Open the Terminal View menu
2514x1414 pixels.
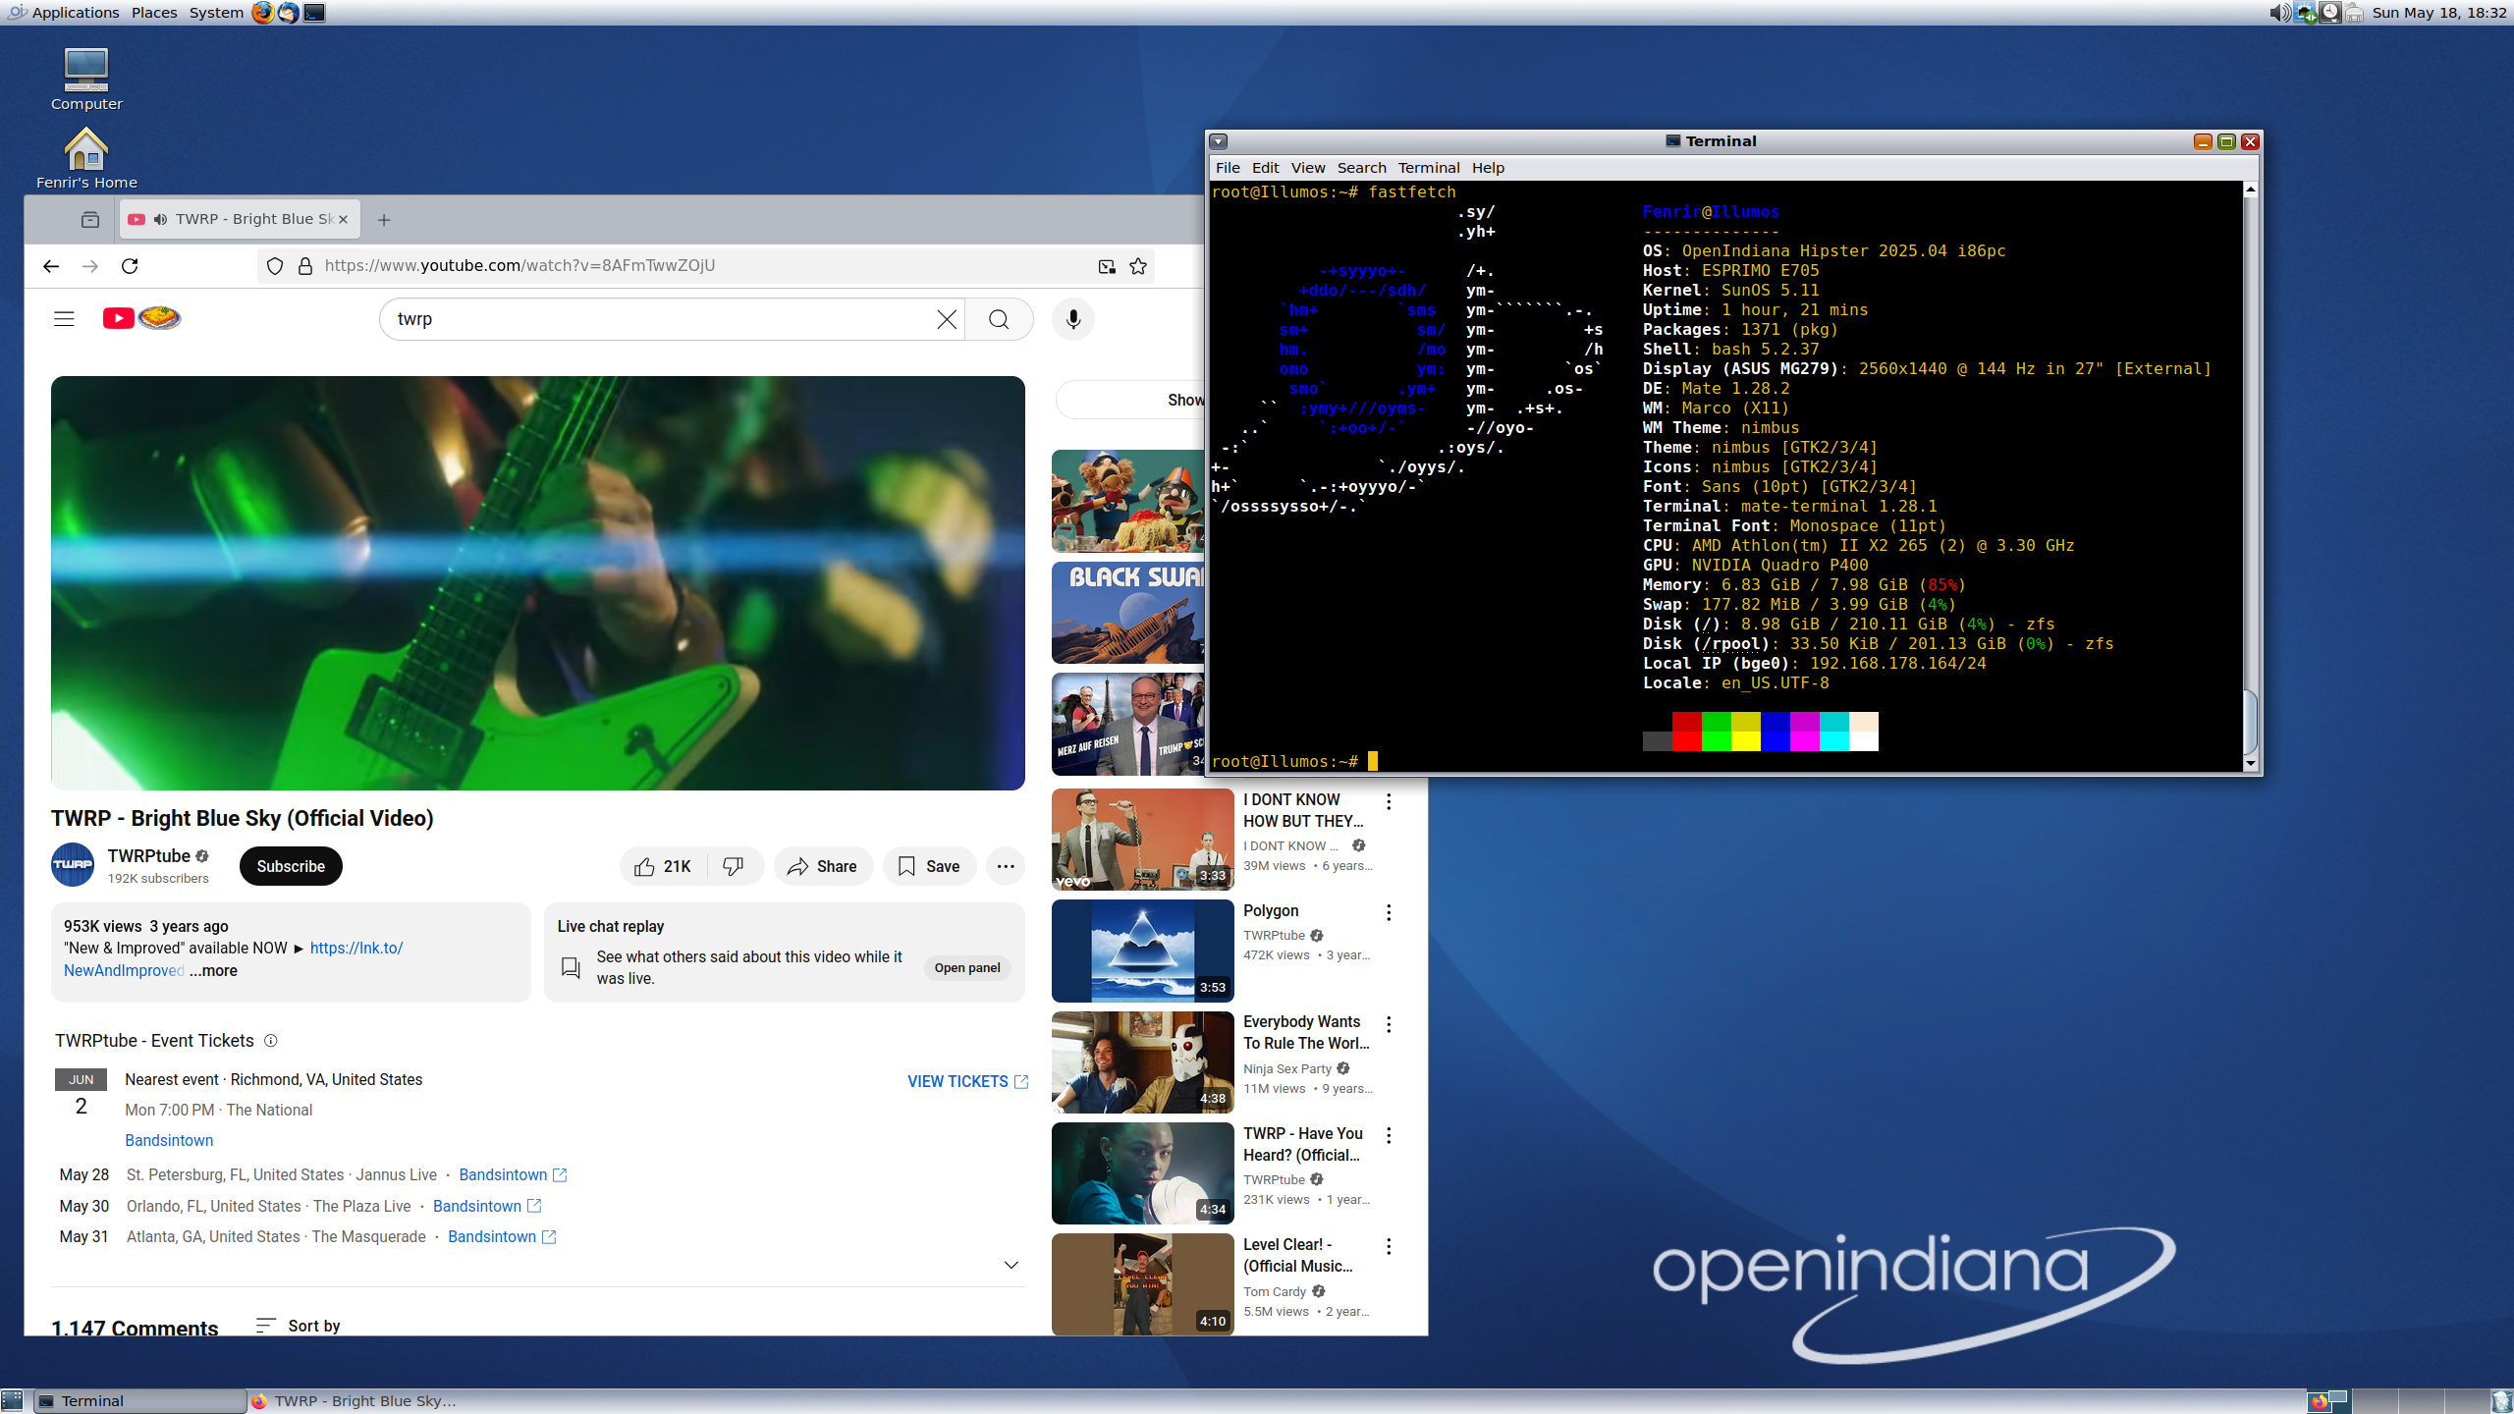[1308, 168]
